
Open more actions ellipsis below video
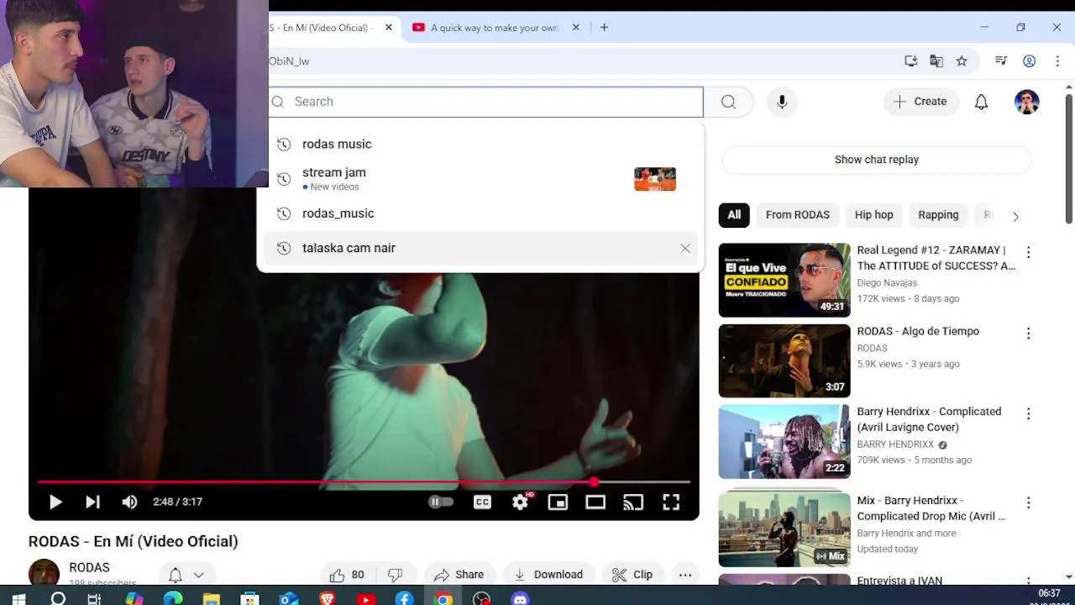click(x=685, y=575)
